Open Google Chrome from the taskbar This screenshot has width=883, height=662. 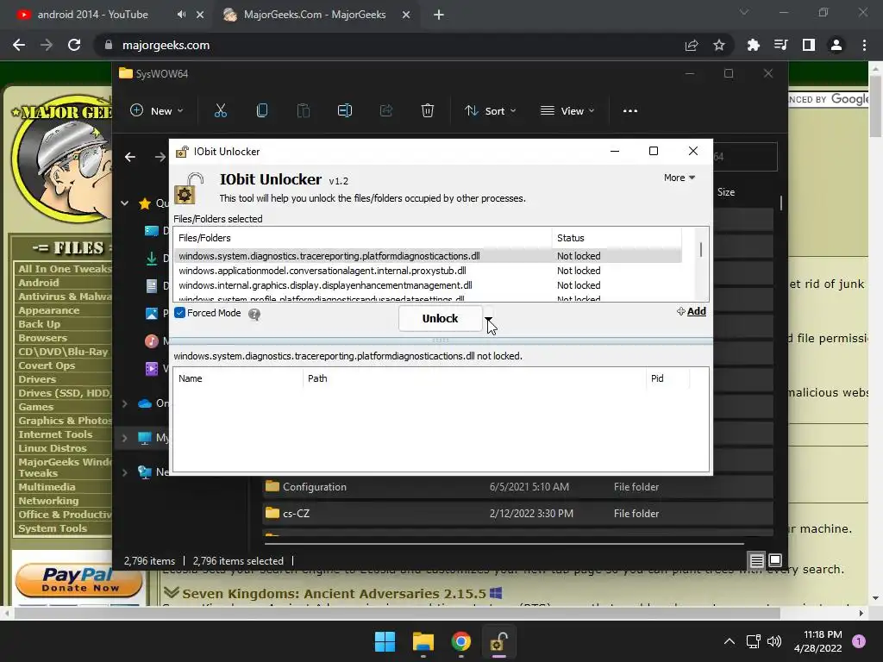click(460, 641)
